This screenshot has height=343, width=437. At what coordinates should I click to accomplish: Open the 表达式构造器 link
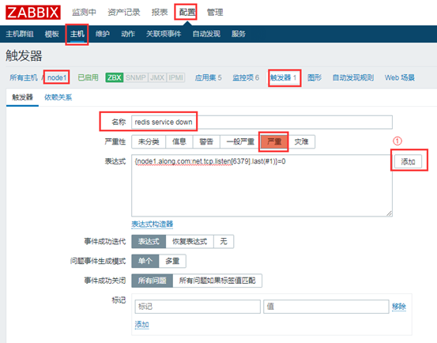click(x=153, y=224)
